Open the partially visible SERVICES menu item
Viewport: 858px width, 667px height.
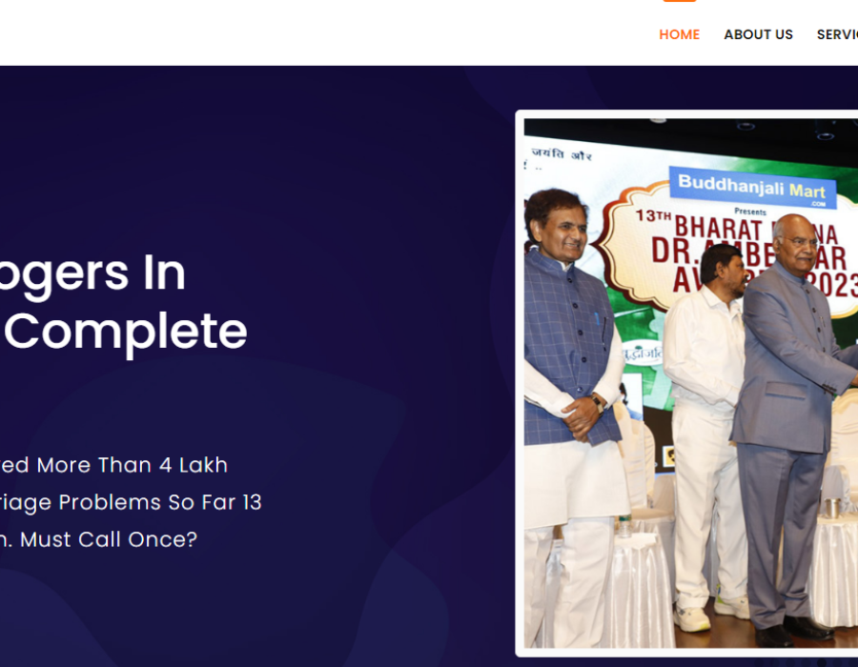click(x=837, y=34)
